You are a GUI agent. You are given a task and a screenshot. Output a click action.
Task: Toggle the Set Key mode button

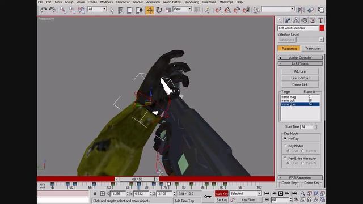point(222,200)
